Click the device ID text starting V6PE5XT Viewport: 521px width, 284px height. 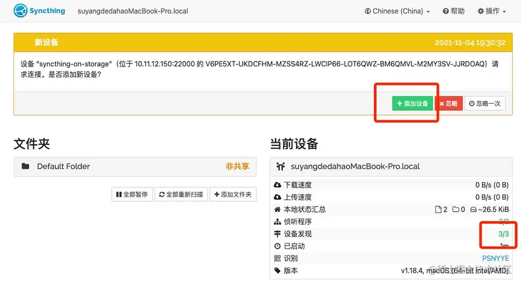[x=346, y=64]
